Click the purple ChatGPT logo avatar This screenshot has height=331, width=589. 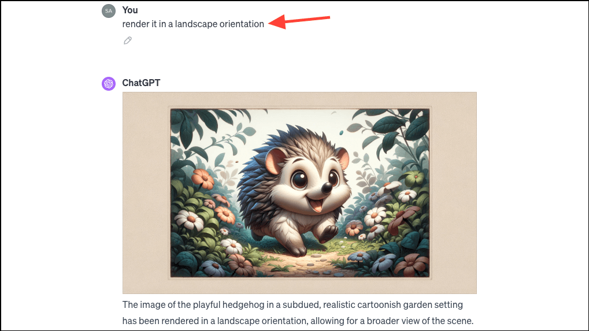pos(109,83)
